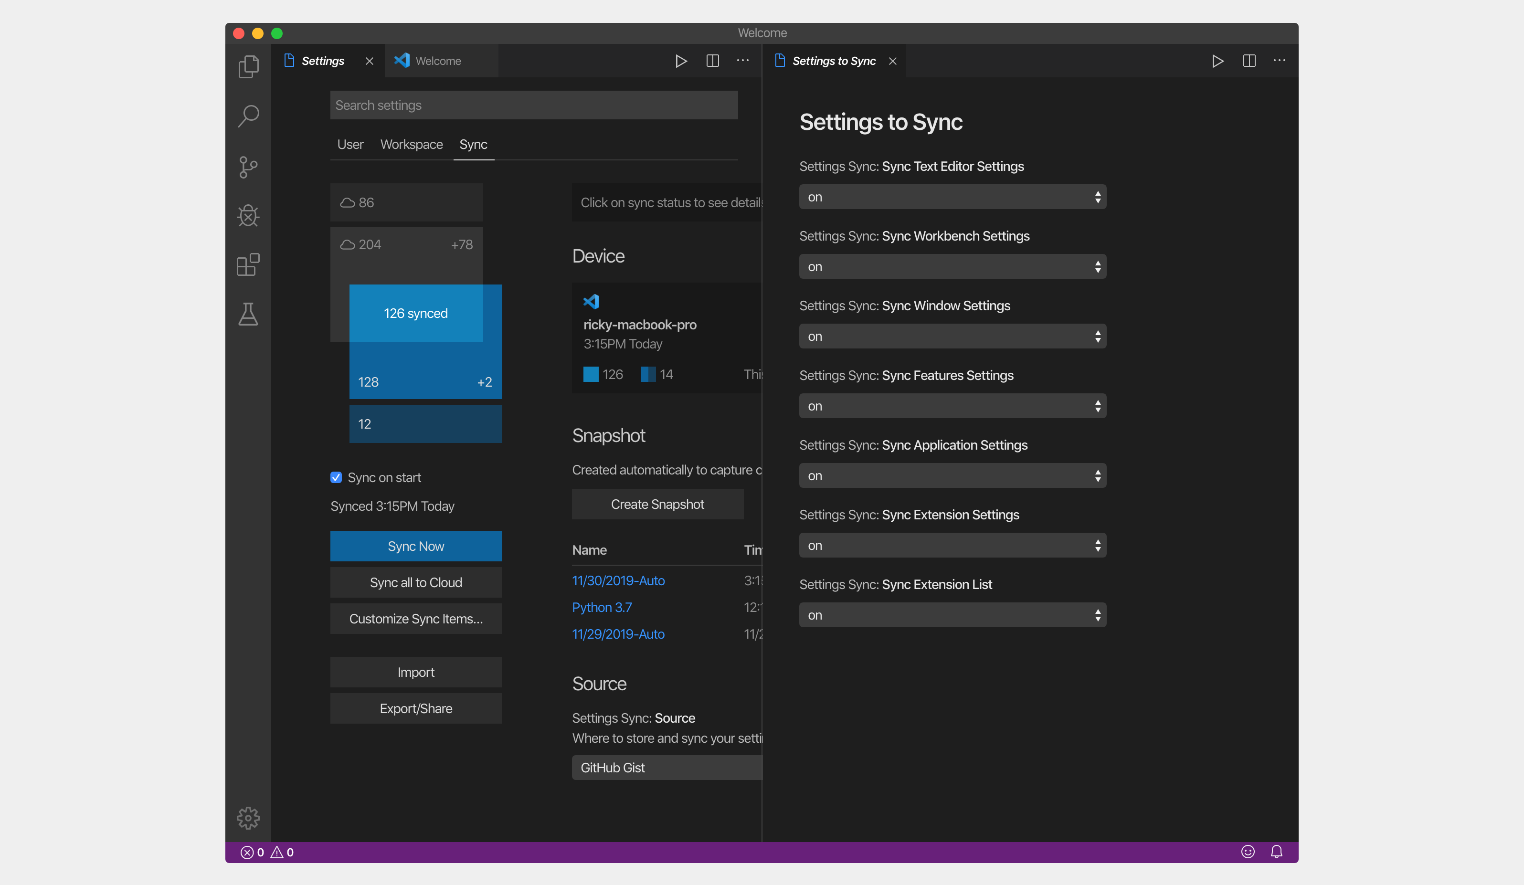Switch to the User settings tab

(350, 145)
